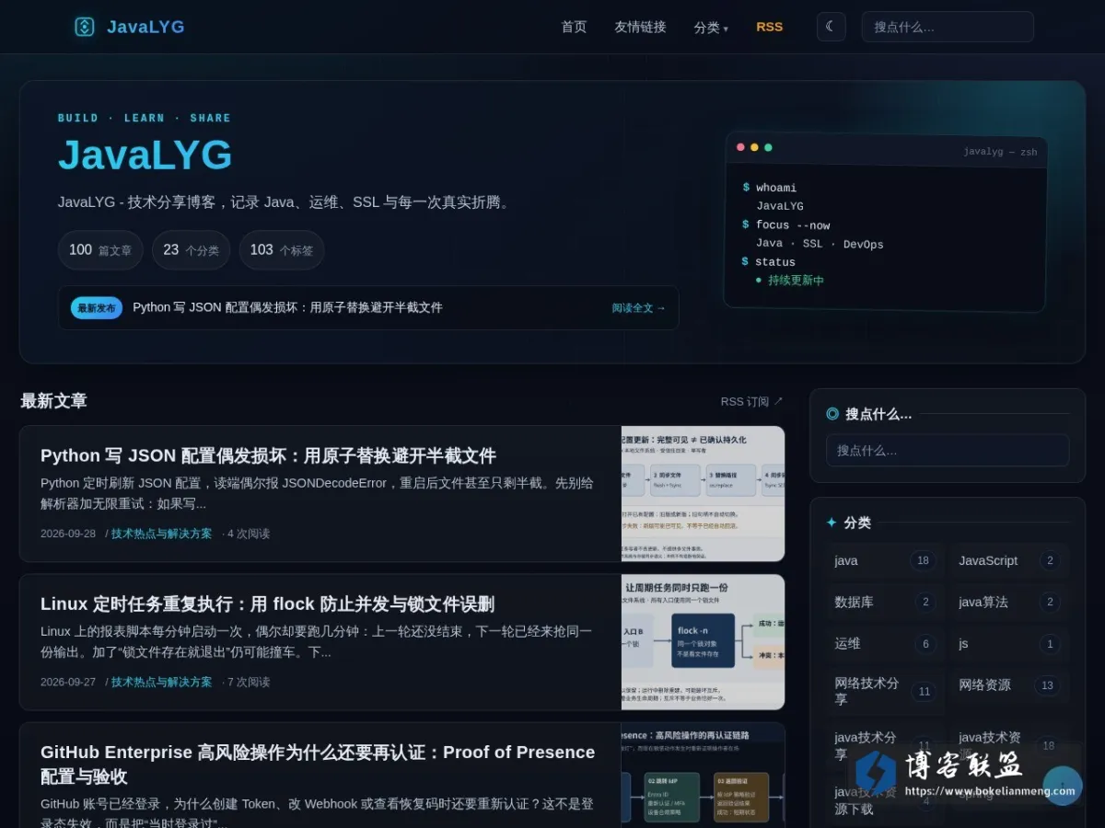
Task: Click the JavaLYG logo icon
Action: (x=85, y=27)
